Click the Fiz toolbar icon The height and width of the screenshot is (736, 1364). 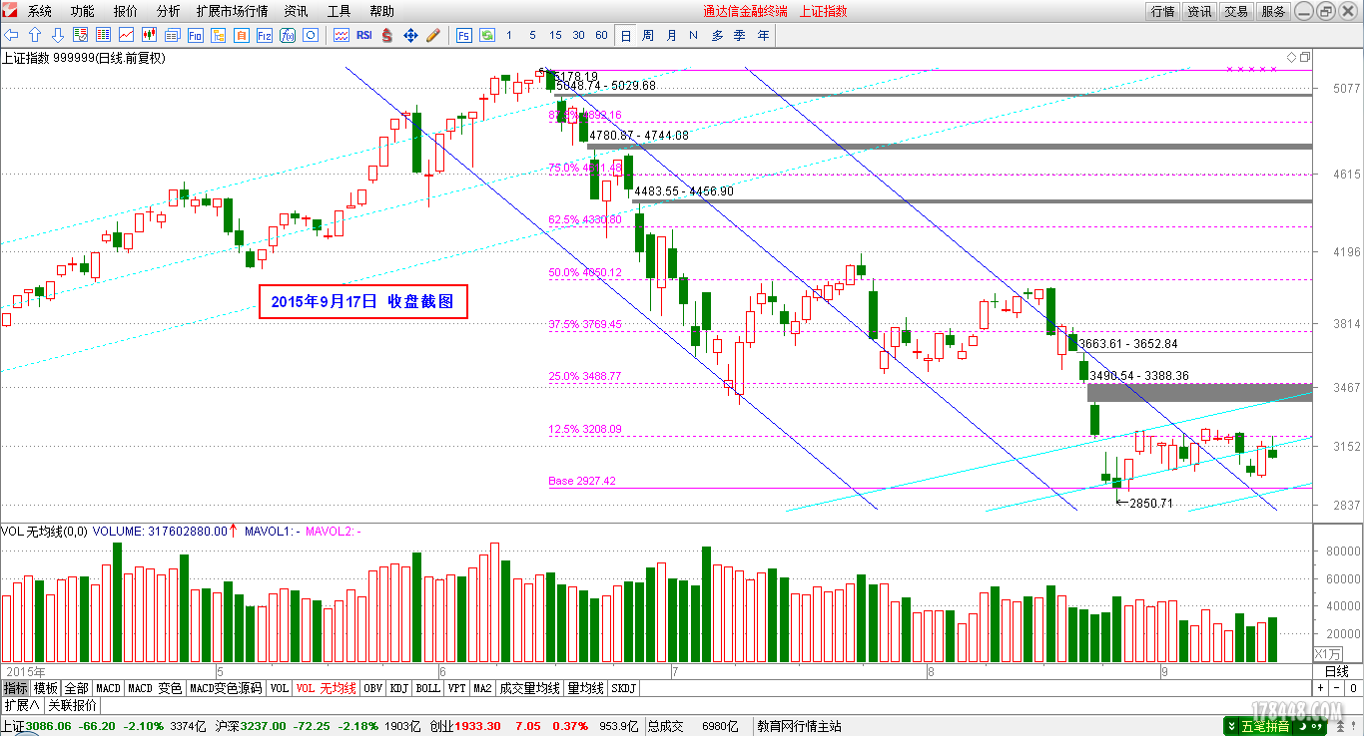[265, 35]
